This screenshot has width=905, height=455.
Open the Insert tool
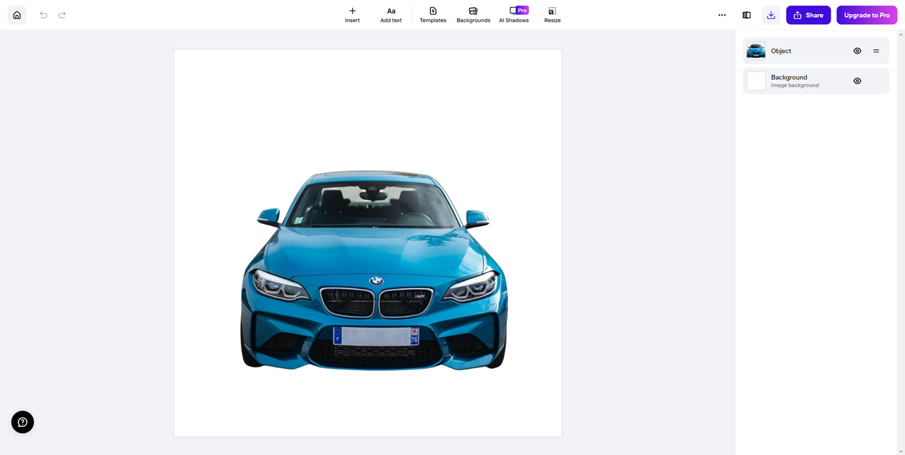(x=352, y=15)
